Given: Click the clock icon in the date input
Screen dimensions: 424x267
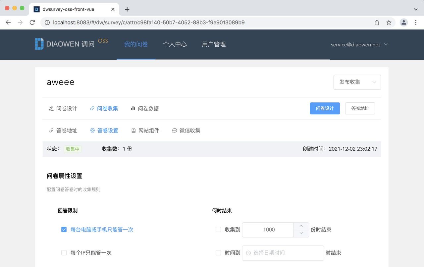Looking at the screenshot, I should point(248,253).
